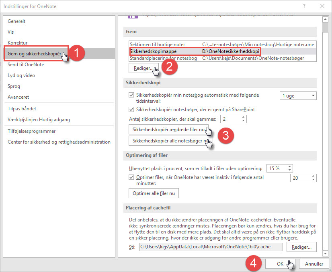Decrease inactive minutes value
332x272 pixels.
coord(314,180)
